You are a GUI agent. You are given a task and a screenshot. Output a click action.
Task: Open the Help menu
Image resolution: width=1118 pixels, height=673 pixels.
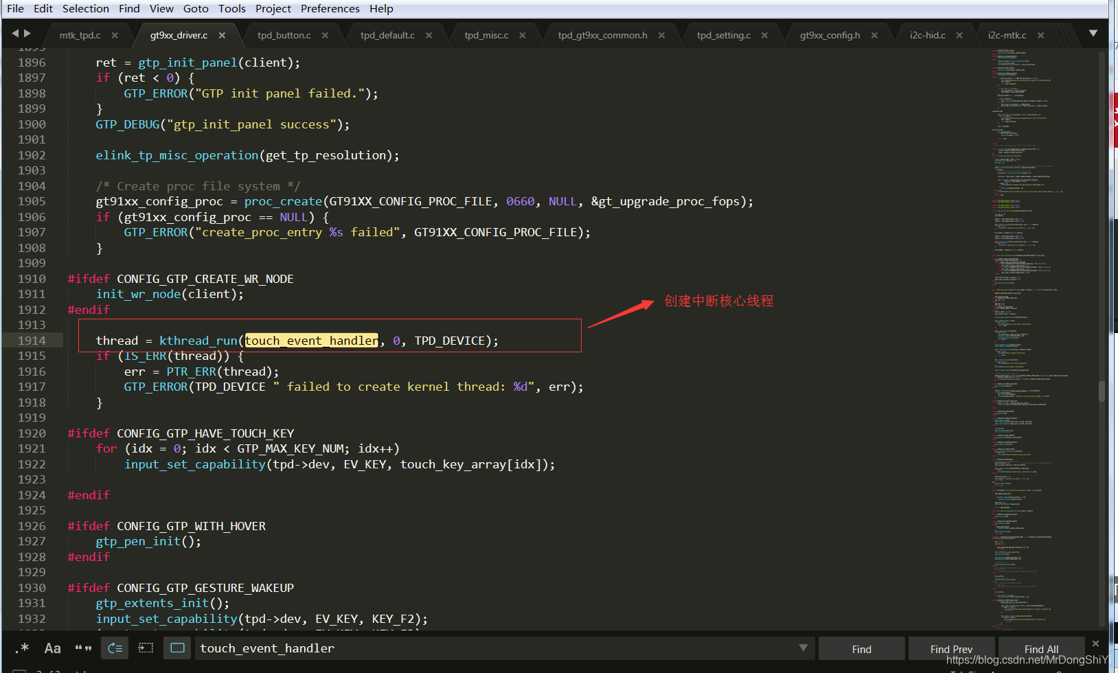pos(381,8)
